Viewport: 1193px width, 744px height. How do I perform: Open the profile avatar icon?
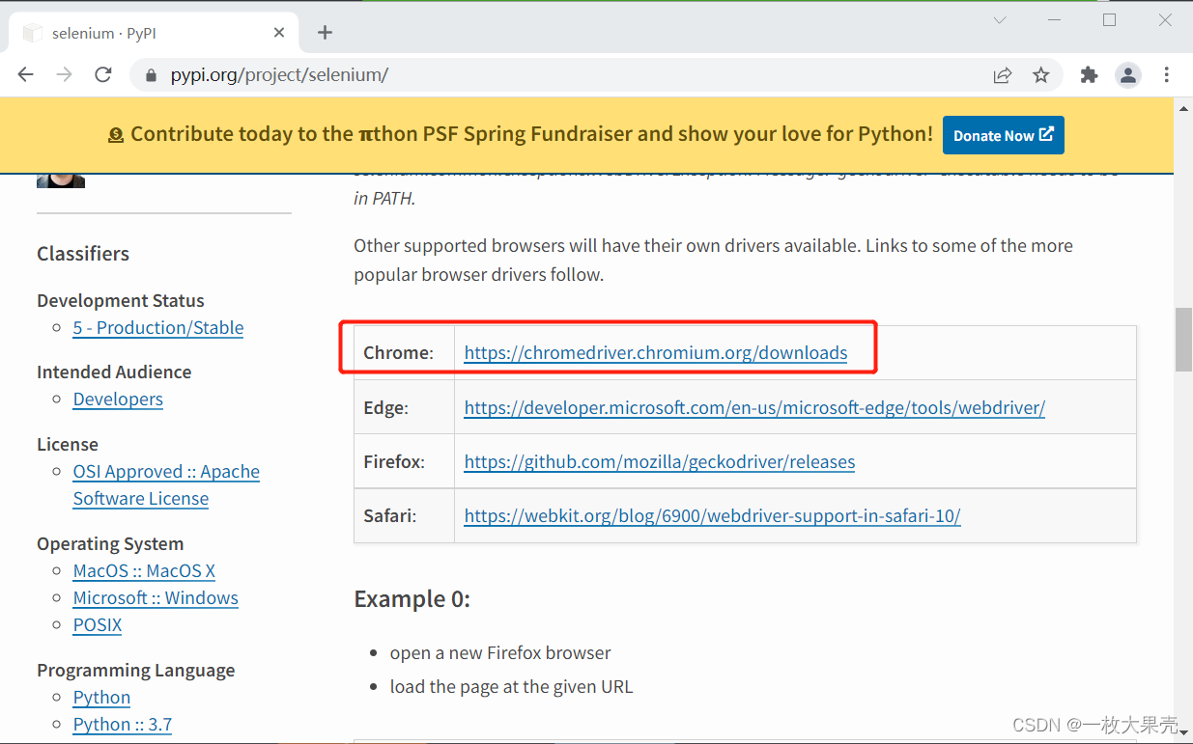coord(1127,75)
